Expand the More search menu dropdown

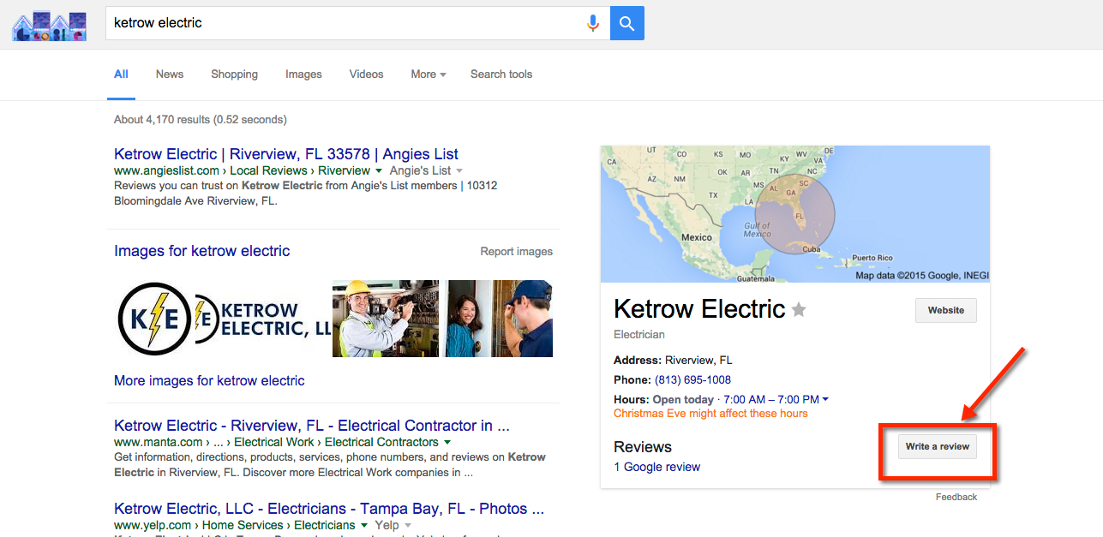tap(429, 75)
